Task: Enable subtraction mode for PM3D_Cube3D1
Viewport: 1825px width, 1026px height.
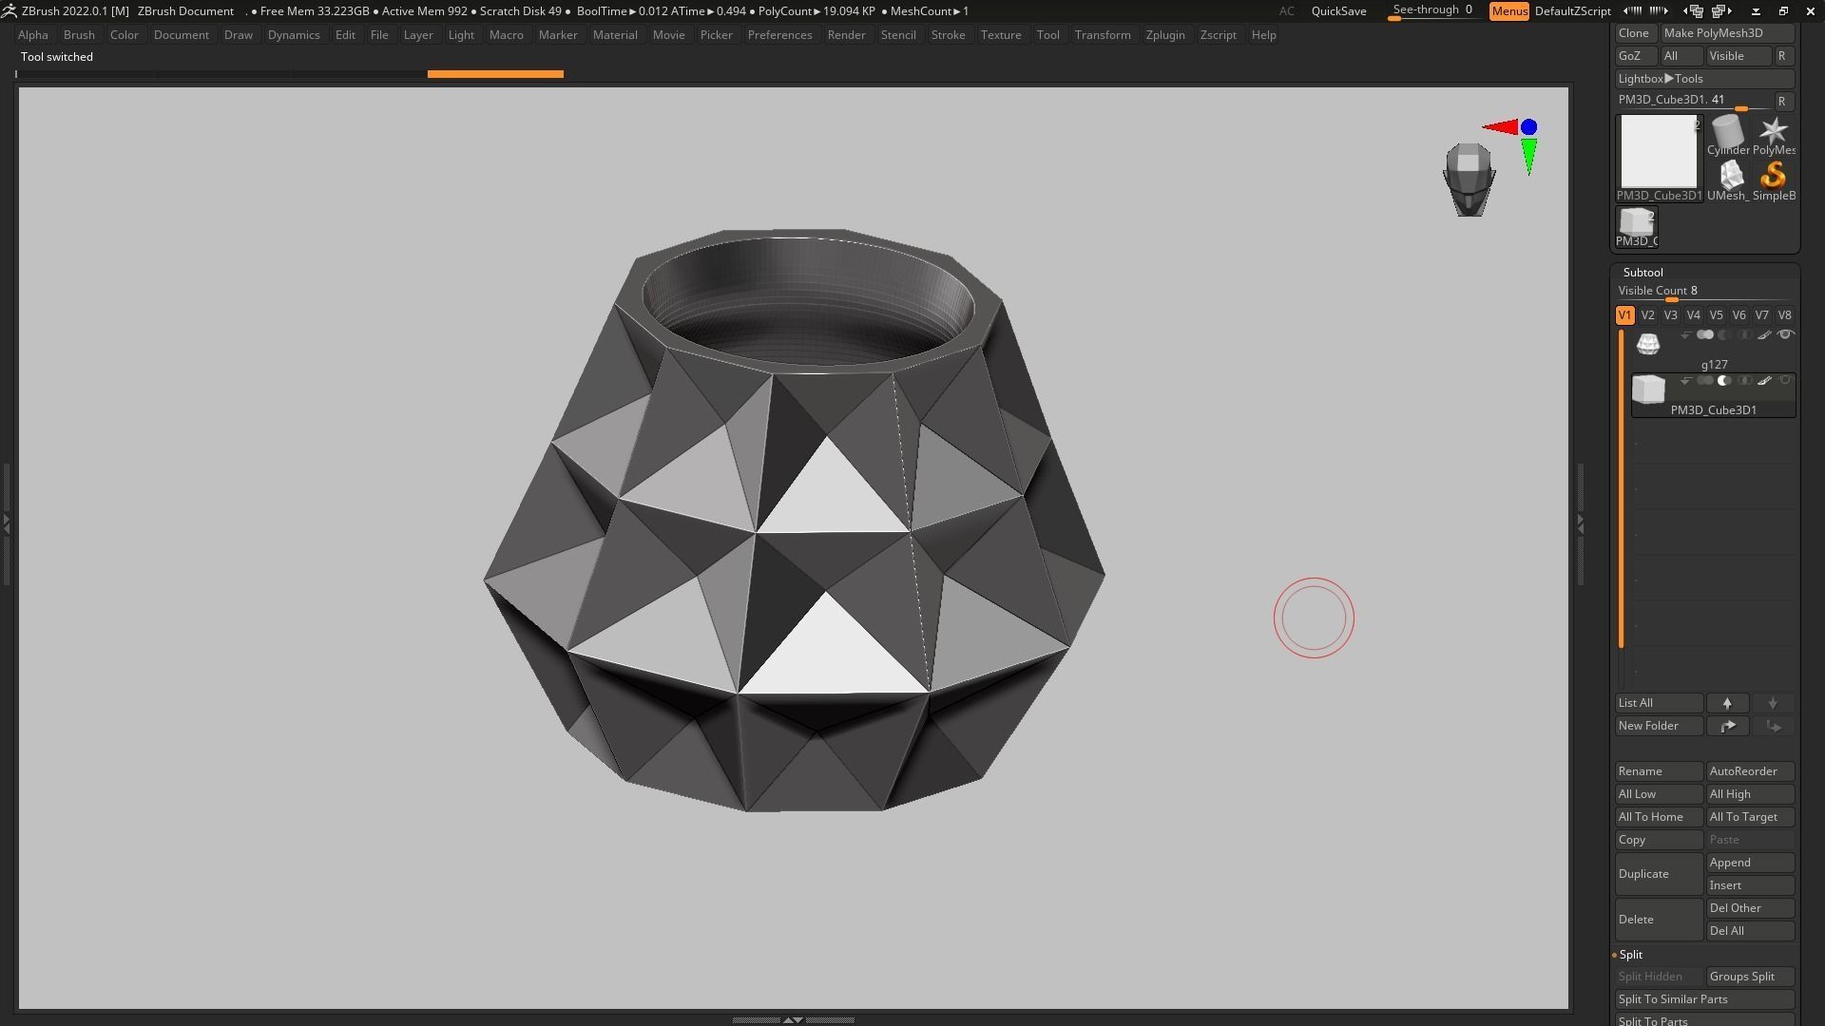Action: pyautogui.click(x=1724, y=380)
